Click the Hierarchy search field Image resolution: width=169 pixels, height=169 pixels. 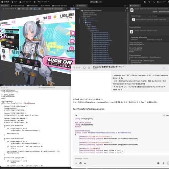tap(107, 8)
